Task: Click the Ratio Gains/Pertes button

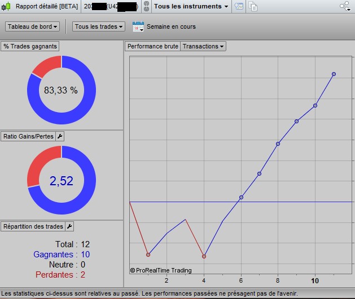Action: 28,136
